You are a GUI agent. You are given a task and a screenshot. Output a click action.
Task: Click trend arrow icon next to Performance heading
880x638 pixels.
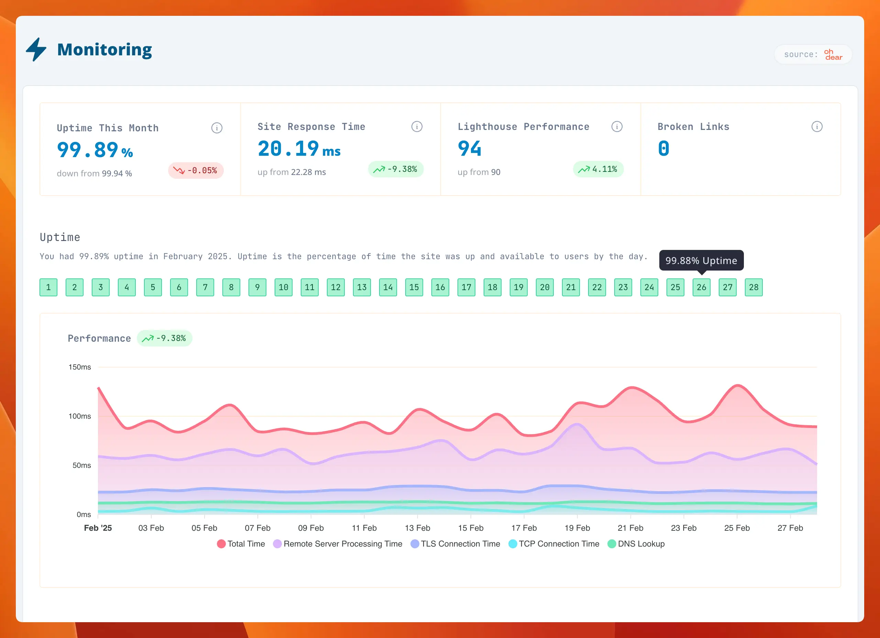(147, 338)
